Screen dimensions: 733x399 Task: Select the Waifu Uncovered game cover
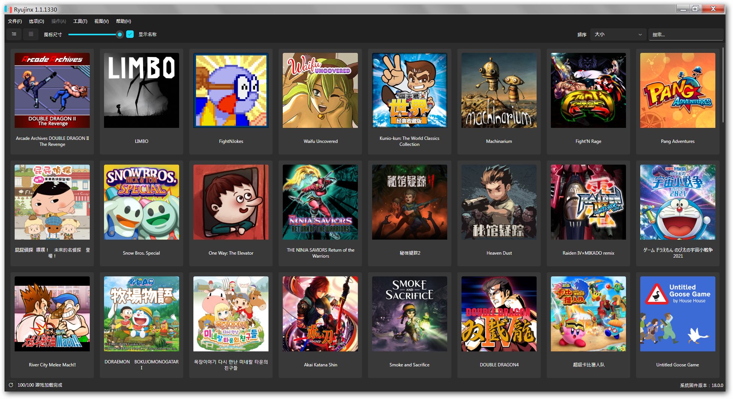pos(320,90)
